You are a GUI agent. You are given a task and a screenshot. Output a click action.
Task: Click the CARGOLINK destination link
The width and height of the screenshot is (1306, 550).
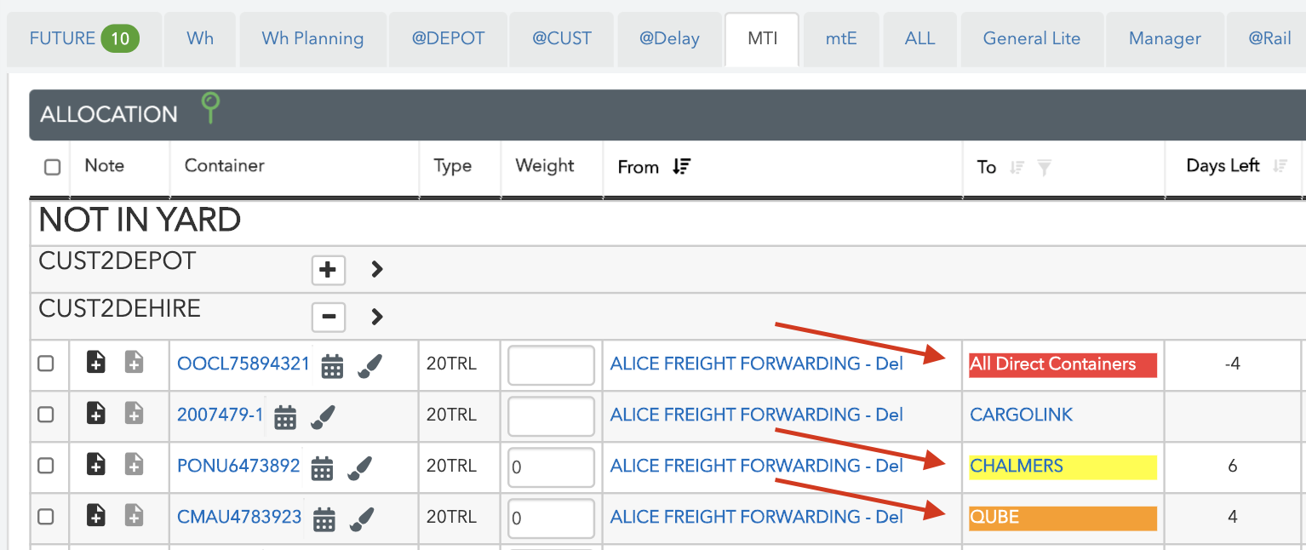point(1021,415)
